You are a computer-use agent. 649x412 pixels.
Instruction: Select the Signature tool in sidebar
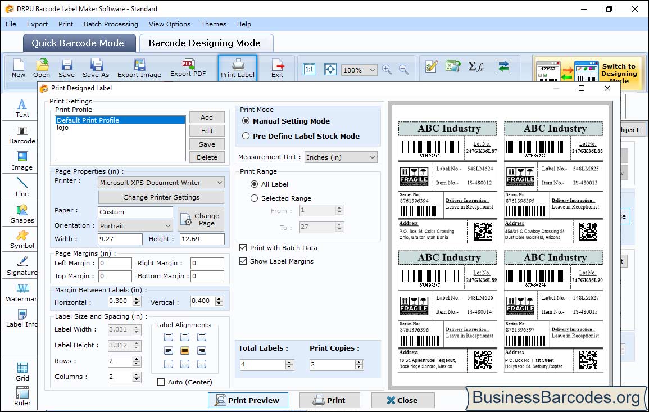tap(22, 266)
